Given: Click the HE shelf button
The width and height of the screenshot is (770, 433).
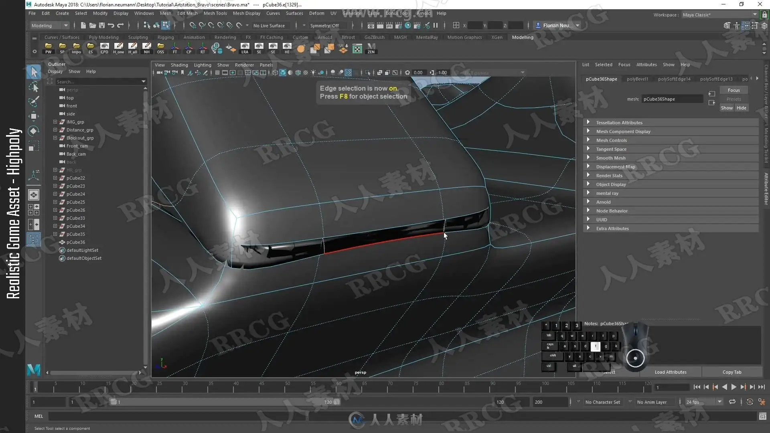Looking at the screenshot, I should click(x=287, y=49).
